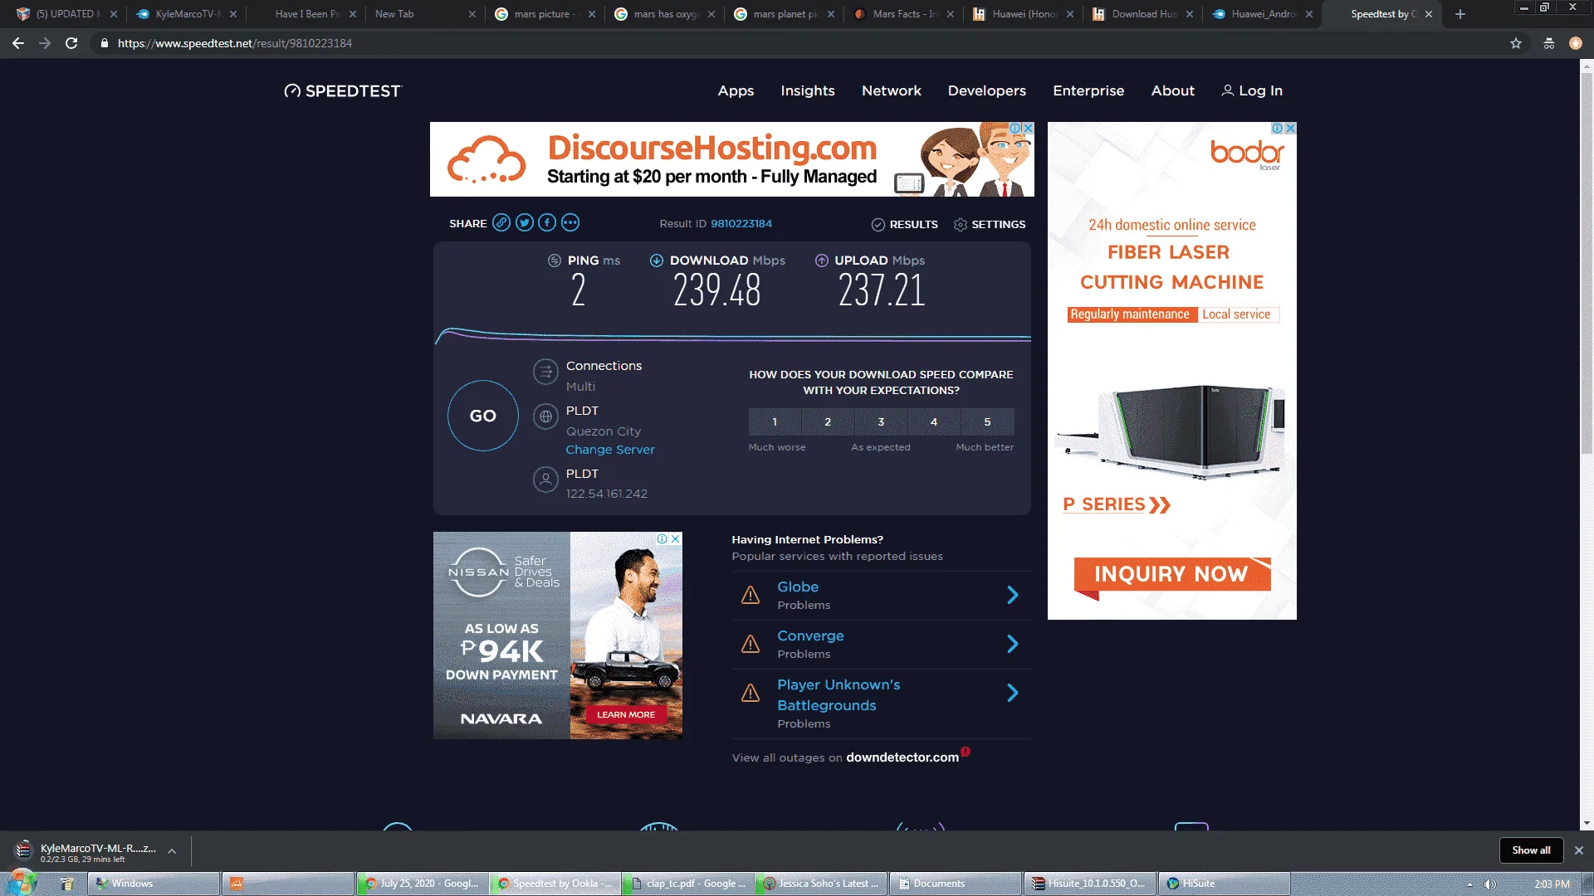The image size is (1594, 896).
Task: Click the PLDT user profile icon
Action: click(x=545, y=480)
